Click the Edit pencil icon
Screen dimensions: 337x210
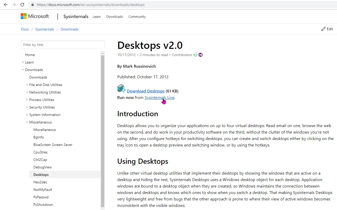tap(323, 29)
